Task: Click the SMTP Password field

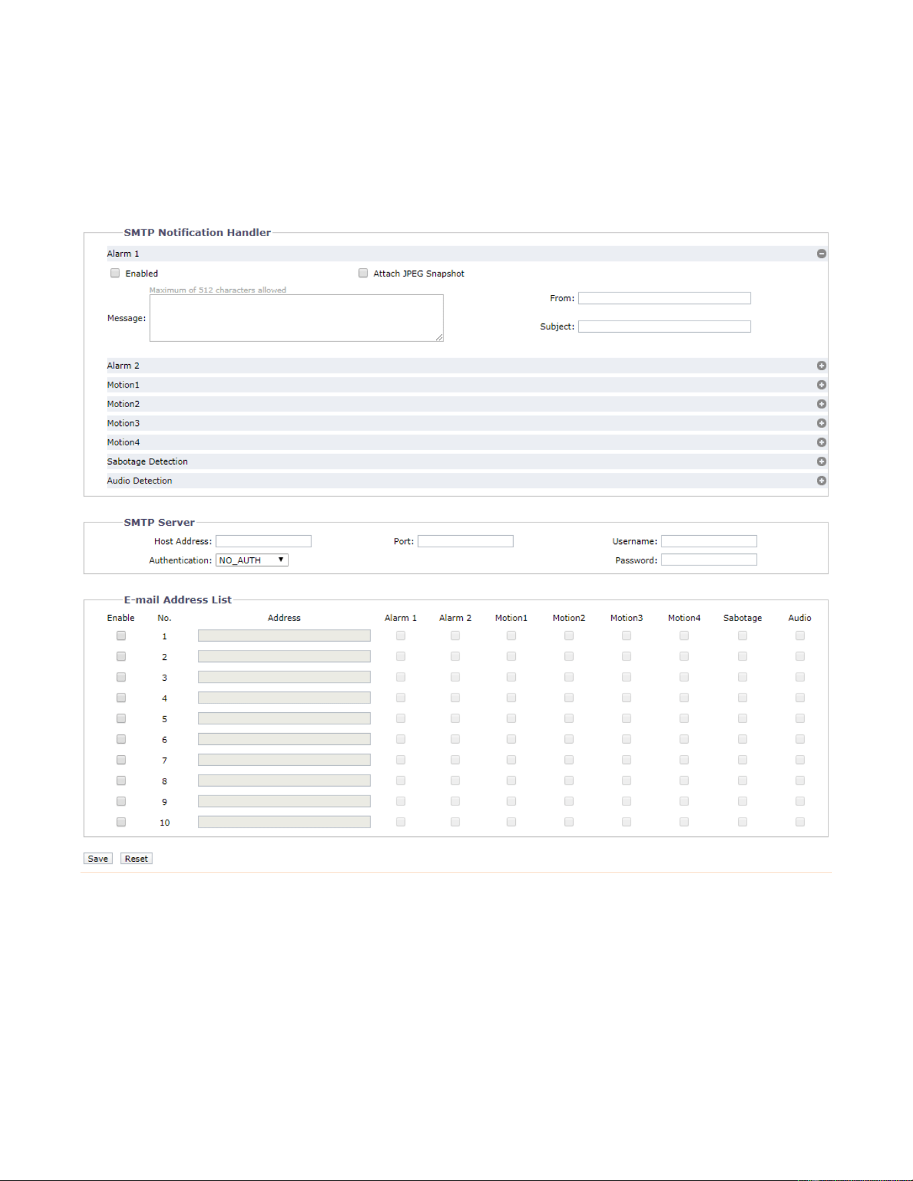Action: point(709,560)
